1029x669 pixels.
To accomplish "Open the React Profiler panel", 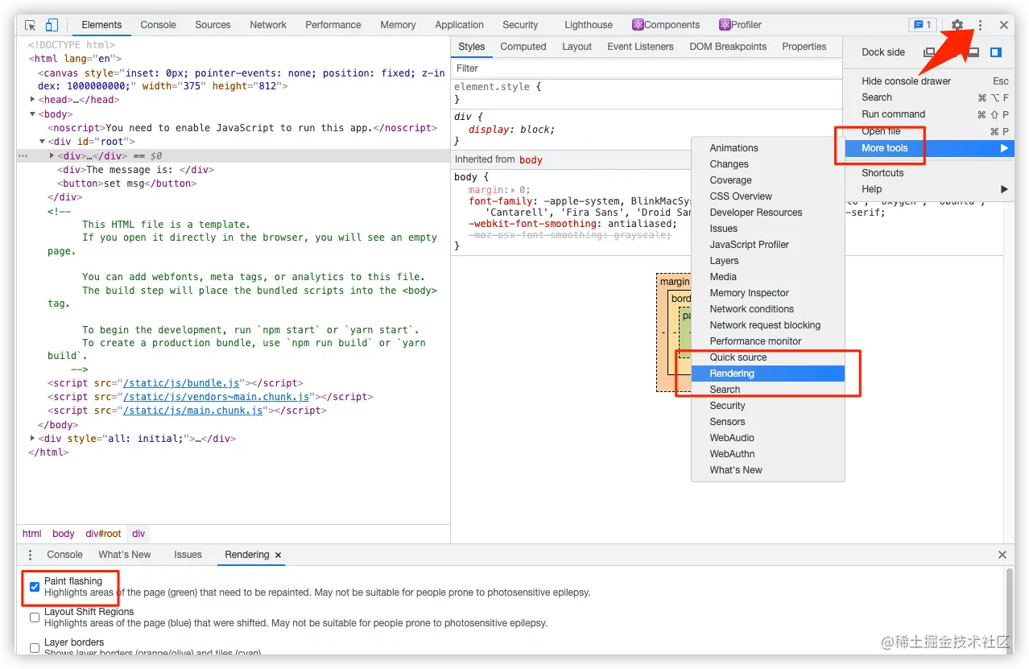I will point(741,25).
